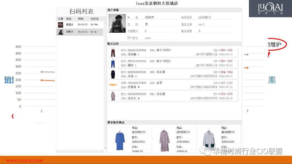
Task: Click the 200 value on the chart axis
Action: point(18,80)
